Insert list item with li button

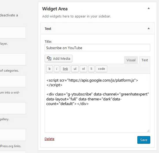click(91, 69)
